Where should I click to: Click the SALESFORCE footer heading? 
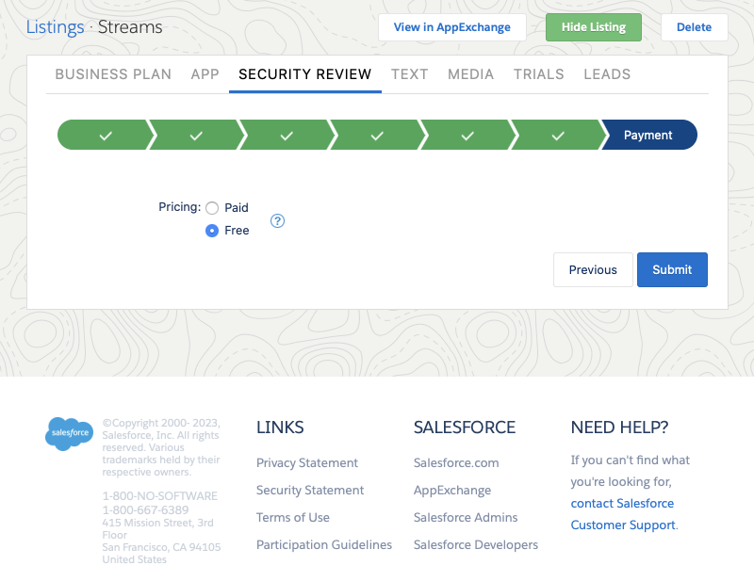(x=465, y=428)
